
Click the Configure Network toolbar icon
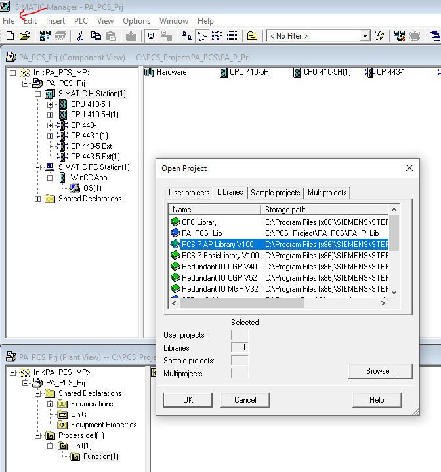point(400,36)
